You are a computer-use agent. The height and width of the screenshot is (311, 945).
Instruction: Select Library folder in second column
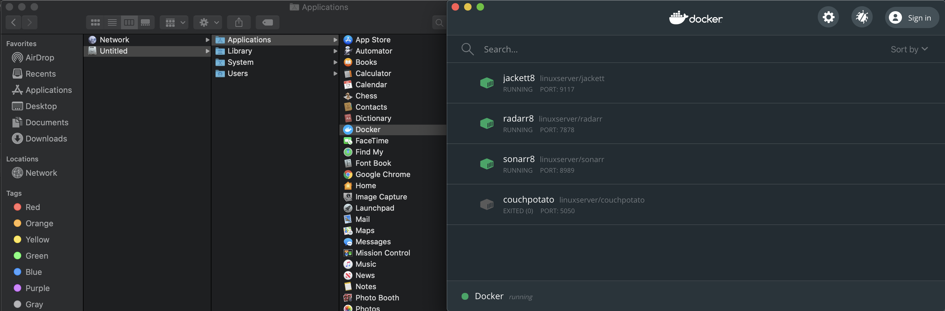click(275, 51)
